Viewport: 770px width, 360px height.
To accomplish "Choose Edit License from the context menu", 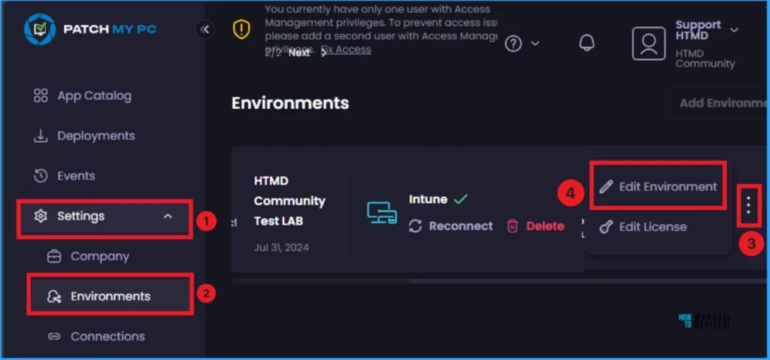I will click(643, 227).
